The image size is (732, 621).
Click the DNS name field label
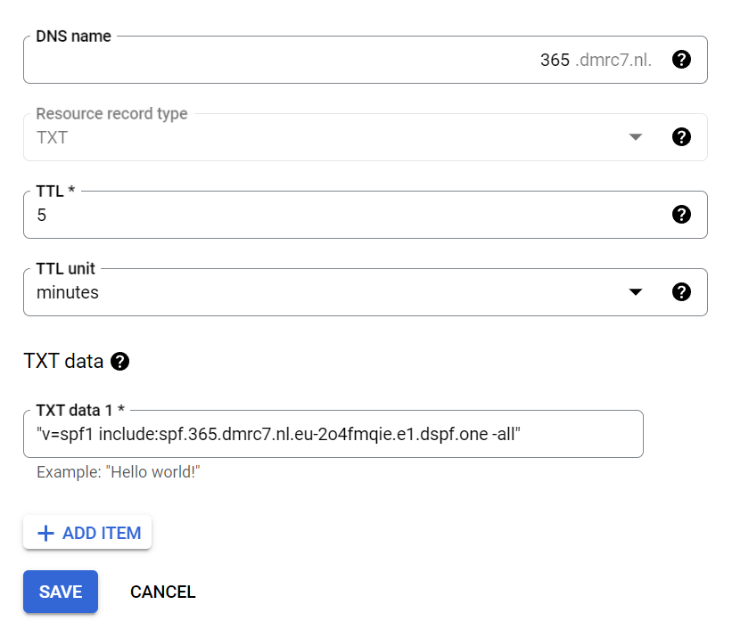pos(73,37)
